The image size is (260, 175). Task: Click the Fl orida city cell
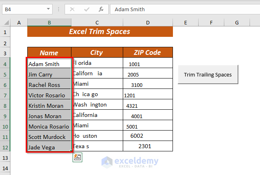coord(97,63)
